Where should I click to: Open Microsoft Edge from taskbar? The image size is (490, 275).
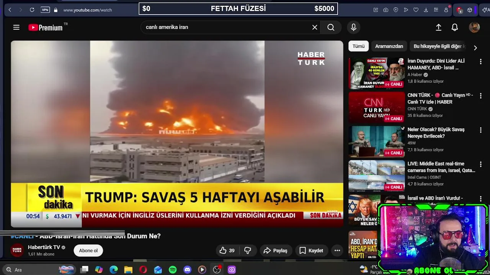(x=114, y=270)
